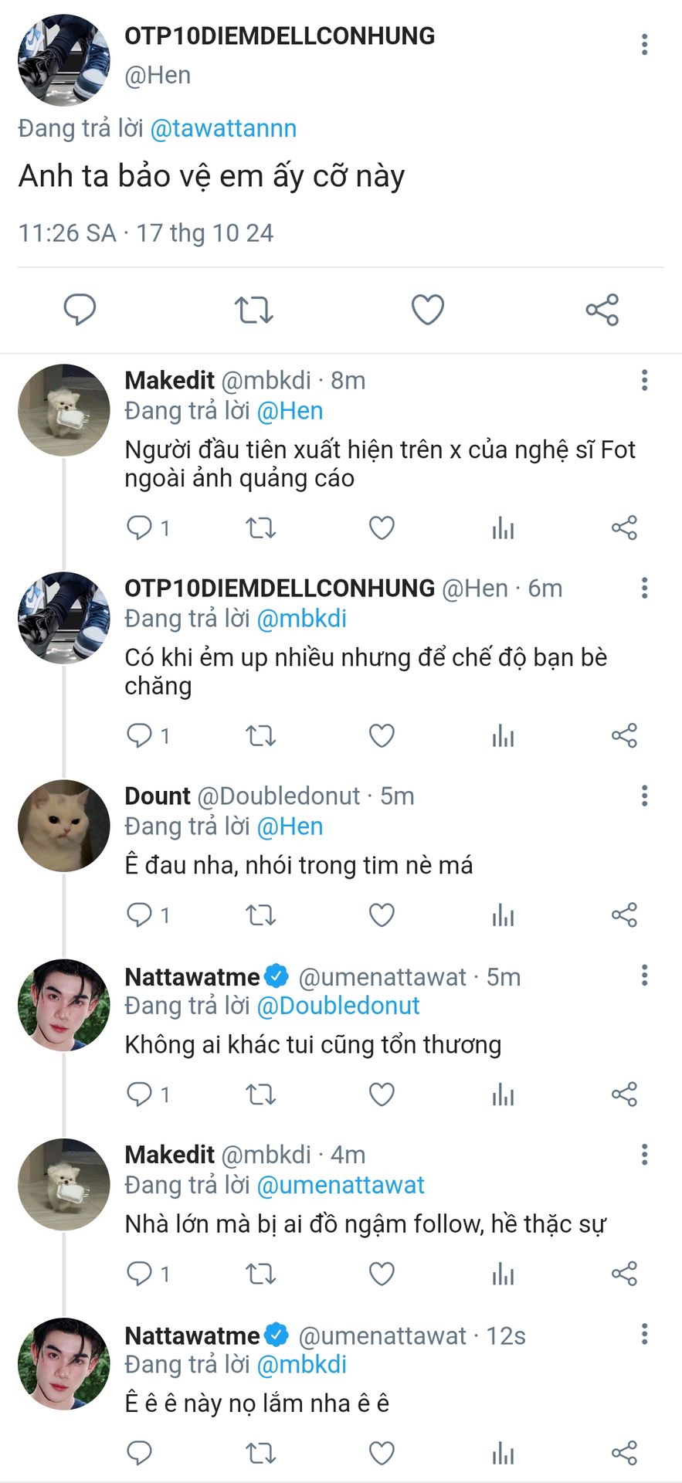The image size is (682, 1483).
Task: Like the main tweet with heart icon
Action: [x=427, y=310]
